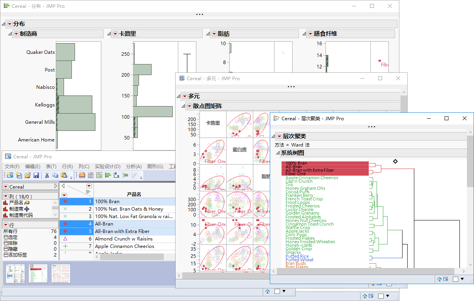Click data table icon in clustering window status bar
The height and width of the screenshot is (301, 474).
coord(446,279)
